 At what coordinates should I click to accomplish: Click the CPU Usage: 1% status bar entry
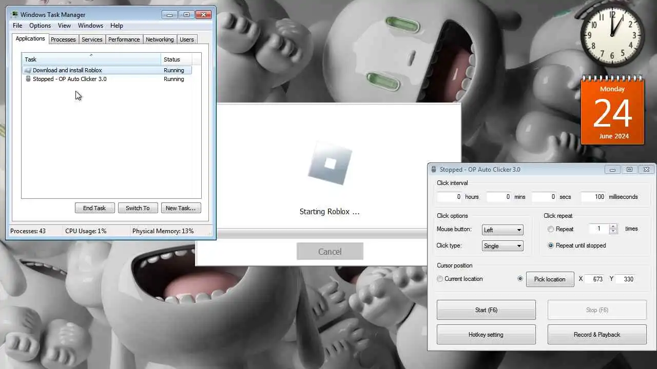pos(86,231)
